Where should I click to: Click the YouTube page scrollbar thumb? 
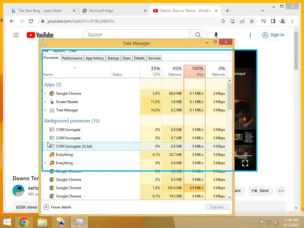pos(296,50)
